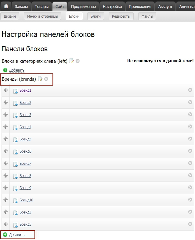Remove block Бренд6 with its delete icon
195x240 pixels.
[190, 151]
